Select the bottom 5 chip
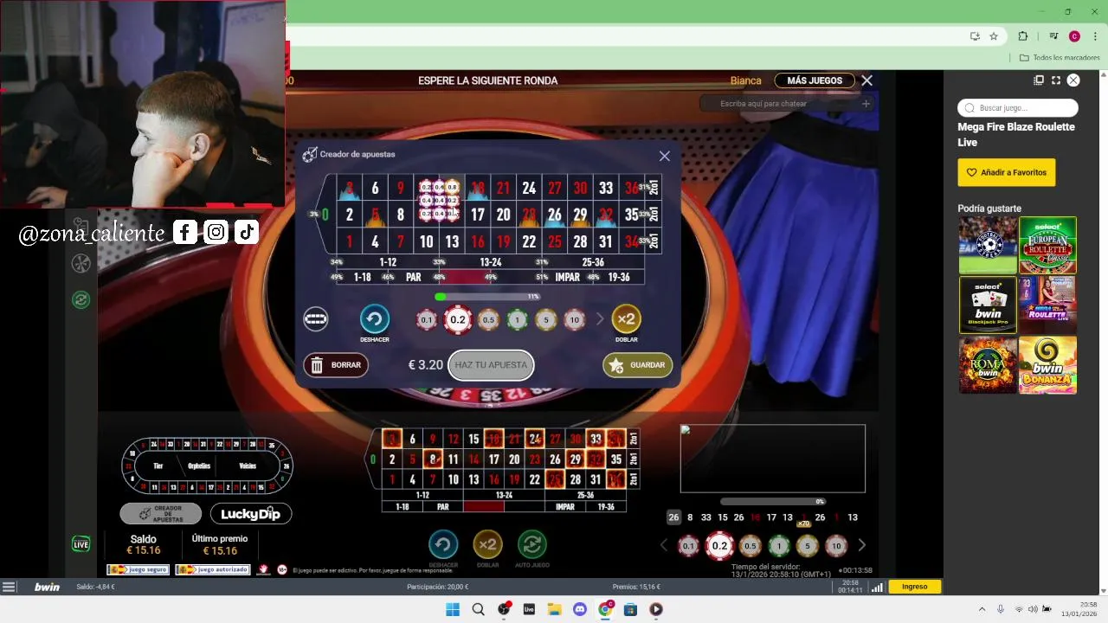The height and width of the screenshot is (623, 1108). click(807, 545)
